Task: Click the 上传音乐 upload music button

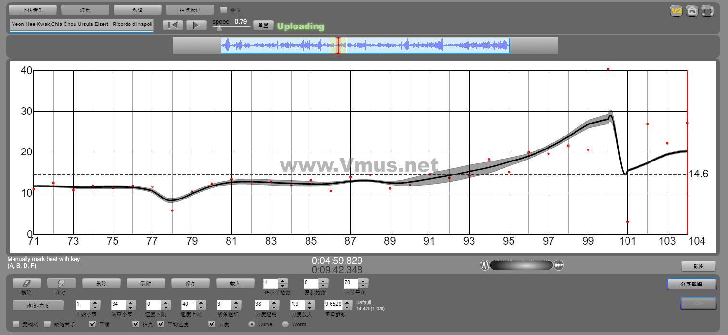Action: pyautogui.click(x=33, y=10)
